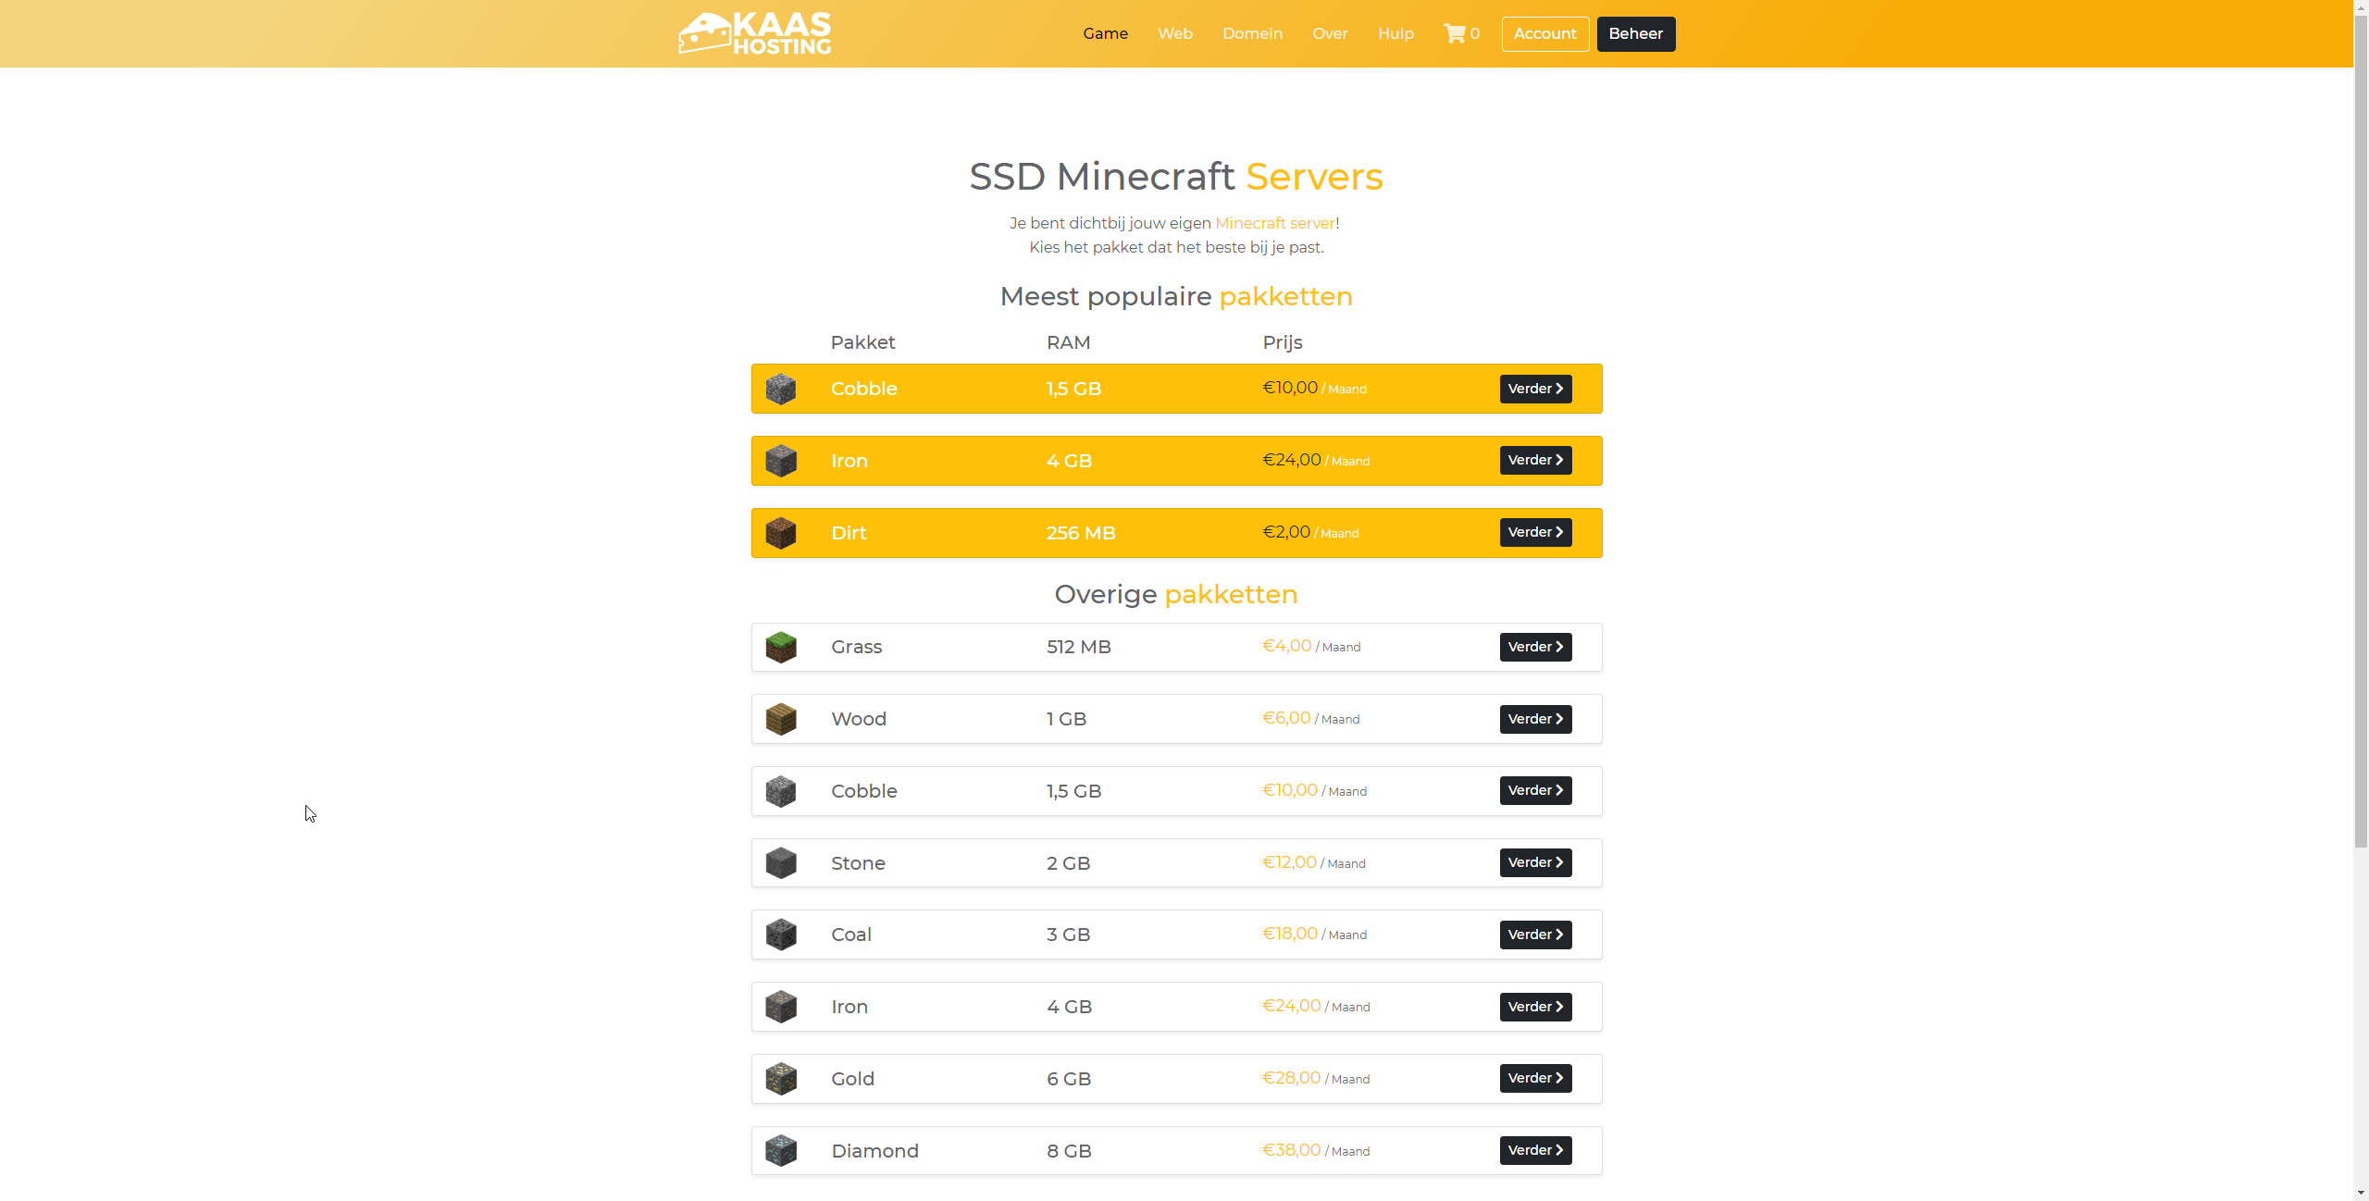Click the Kaas Hosting cheese logo
This screenshot has width=2369, height=1201.
(x=754, y=33)
